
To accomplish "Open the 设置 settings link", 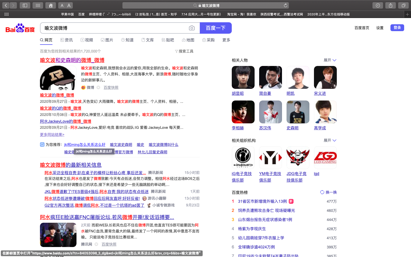I will click(x=380, y=28).
